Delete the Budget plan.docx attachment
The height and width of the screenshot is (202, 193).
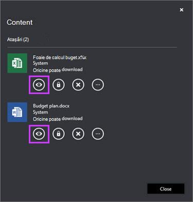[x=78, y=134]
